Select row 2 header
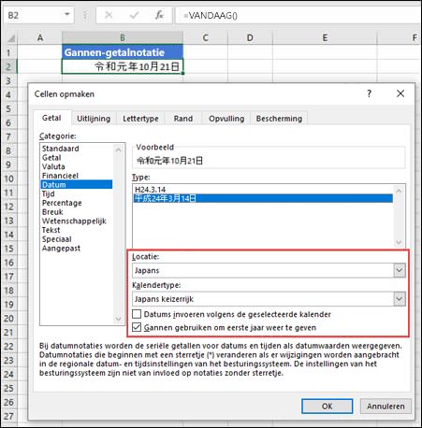This screenshot has width=422, height=428. pyautogui.click(x=8, y=66)
